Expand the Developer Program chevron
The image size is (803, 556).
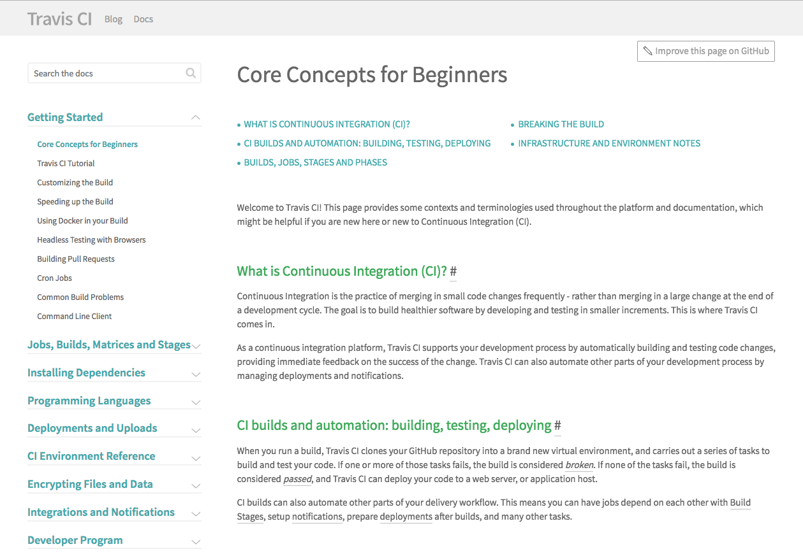[x=196, y=541]
